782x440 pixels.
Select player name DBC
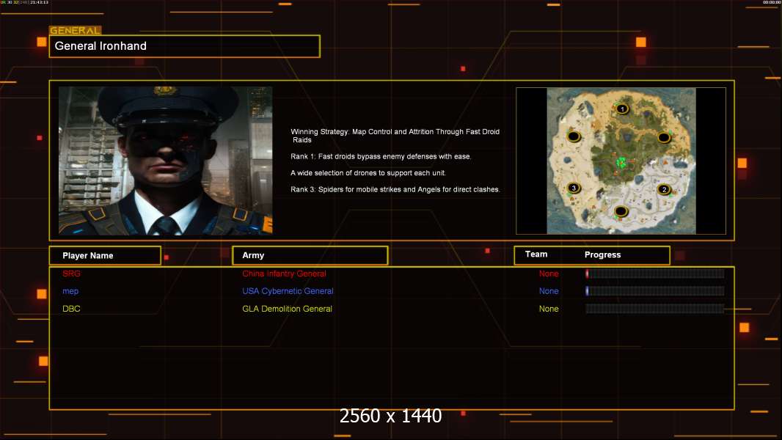(71, 309)
